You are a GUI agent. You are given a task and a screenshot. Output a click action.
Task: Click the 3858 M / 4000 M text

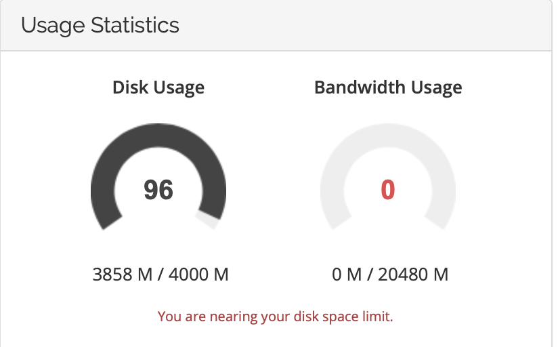pyautogui.click(x=160, y=274)
